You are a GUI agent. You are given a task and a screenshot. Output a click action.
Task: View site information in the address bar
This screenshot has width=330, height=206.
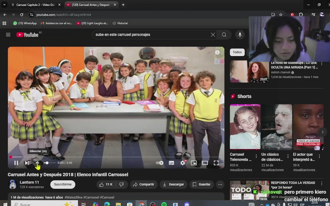coord(32,15)
